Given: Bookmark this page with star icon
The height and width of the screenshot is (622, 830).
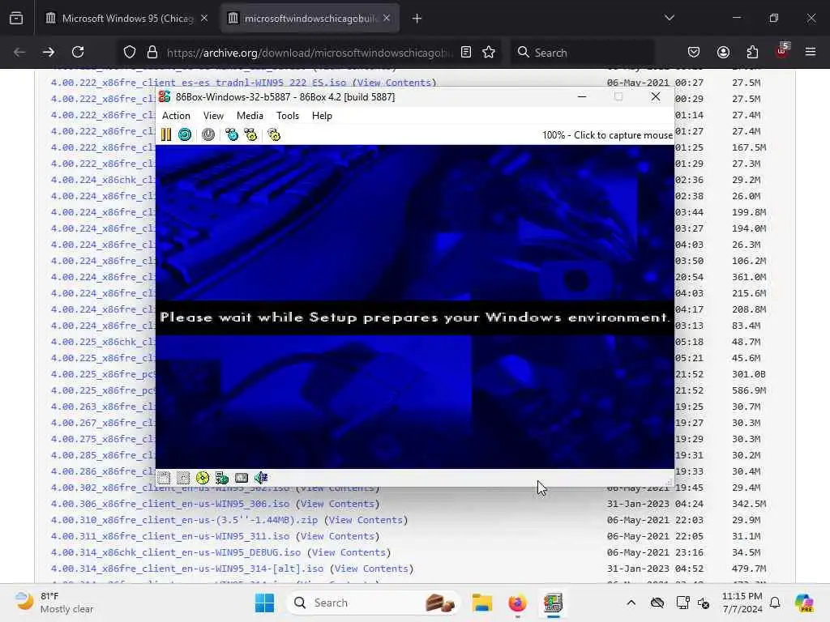Looking at the screenshot, I should 489,52.
